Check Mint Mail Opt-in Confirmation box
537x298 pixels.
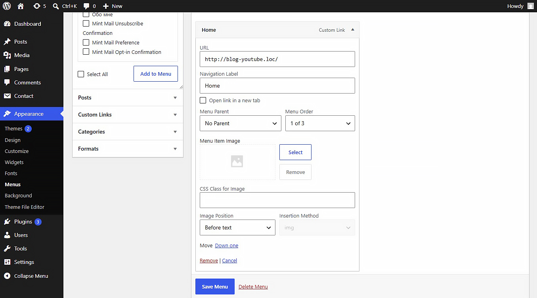86,52
